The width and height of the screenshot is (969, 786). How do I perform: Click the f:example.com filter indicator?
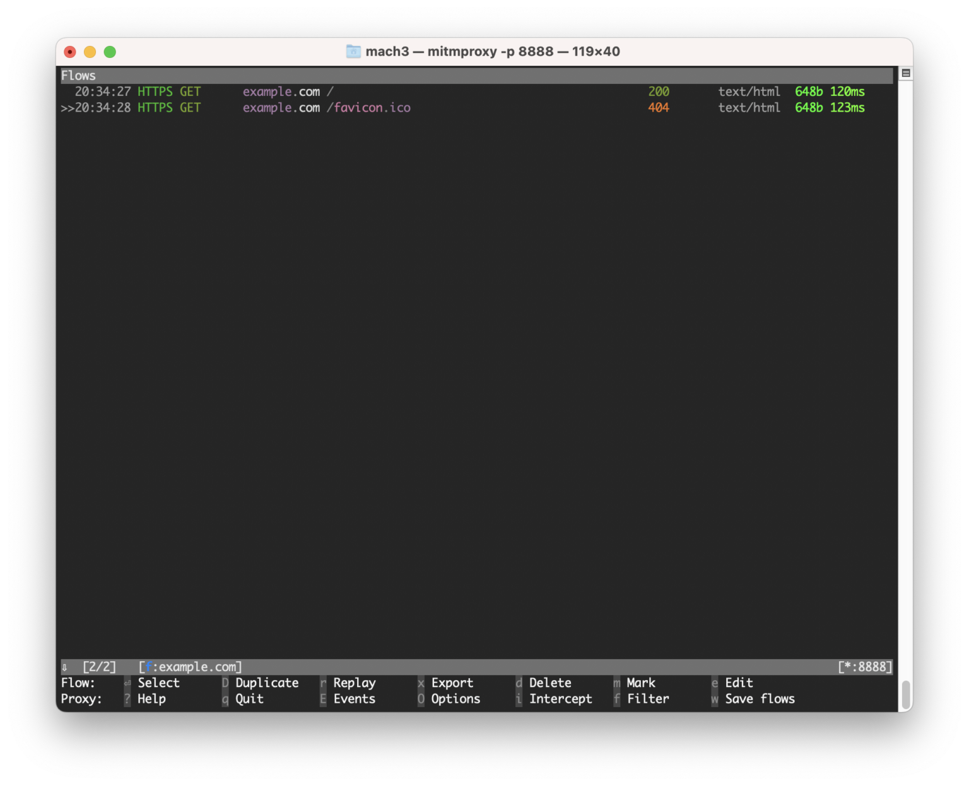190,667
